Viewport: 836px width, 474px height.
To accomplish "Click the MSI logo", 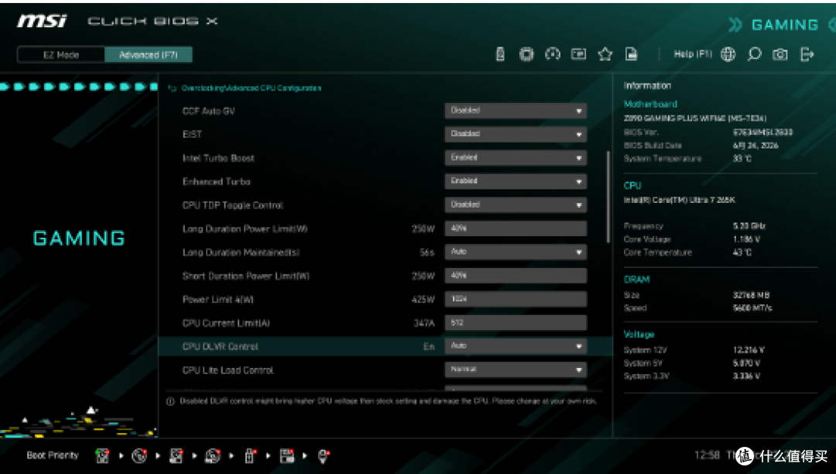I will (x=42, y=22).
